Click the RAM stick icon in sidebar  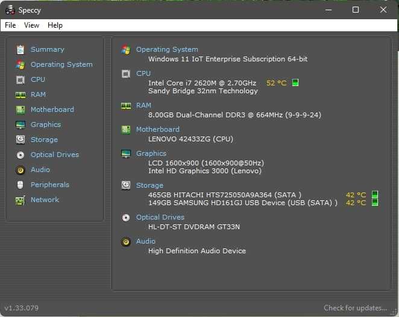[20, 95]
